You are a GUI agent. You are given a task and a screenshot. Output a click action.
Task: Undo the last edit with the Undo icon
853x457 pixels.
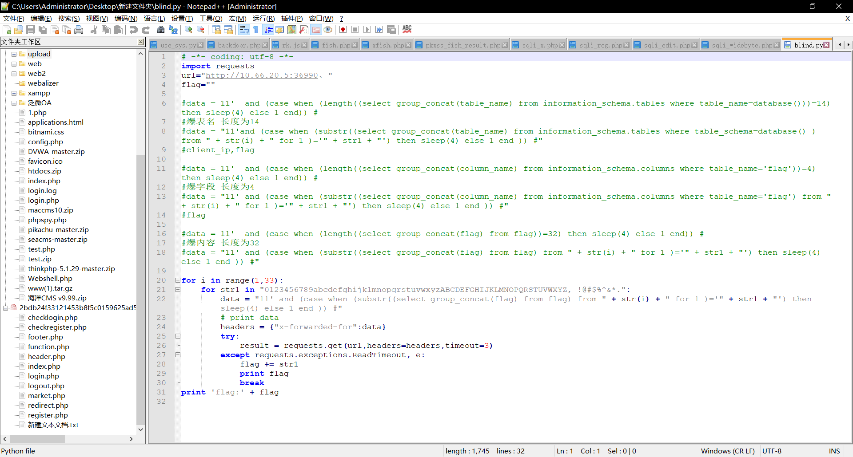point(133,30)
